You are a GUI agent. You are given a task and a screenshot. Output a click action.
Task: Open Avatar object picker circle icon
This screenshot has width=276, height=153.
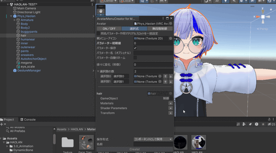[171, 24]
